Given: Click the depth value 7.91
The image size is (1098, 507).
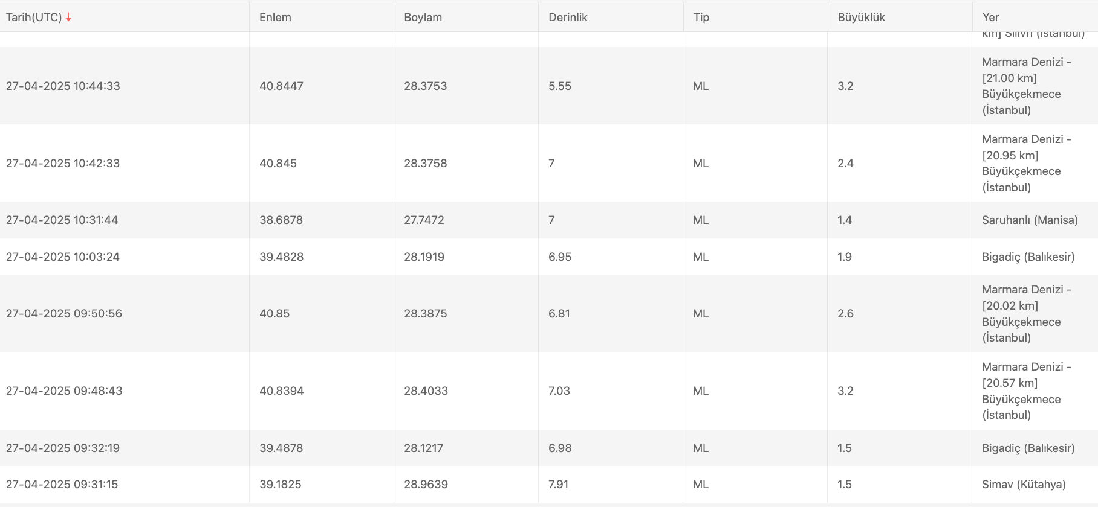Looking at the screenshot, I should pos(558,485).
